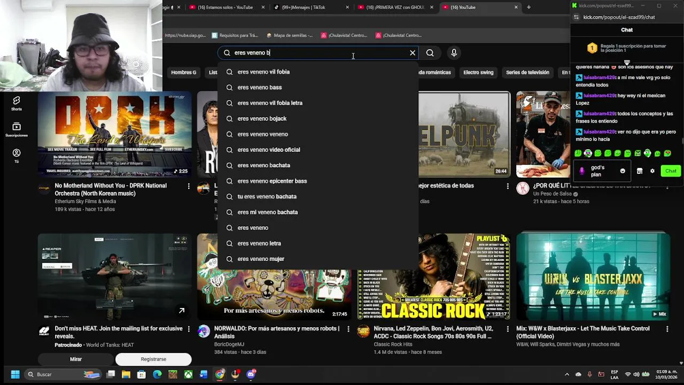Click the Mirar button on HEAT ad
This screenshot has height=385, width=684.
click(x=76, y=359)
